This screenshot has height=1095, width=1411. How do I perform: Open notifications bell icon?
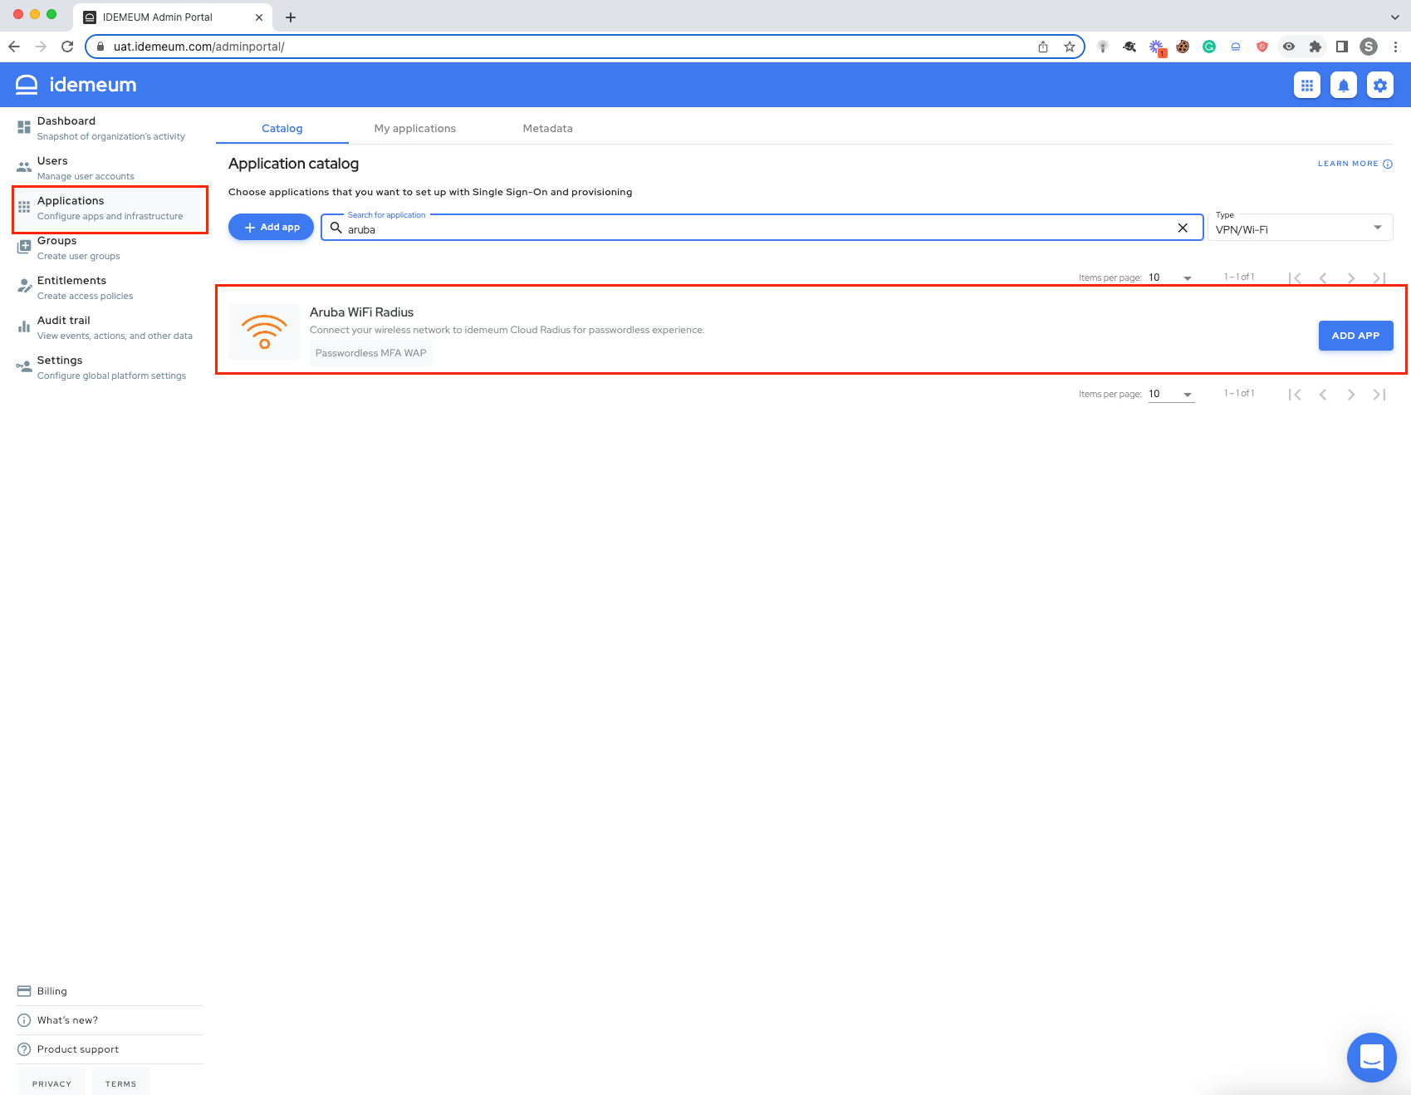click(1344, 85)
